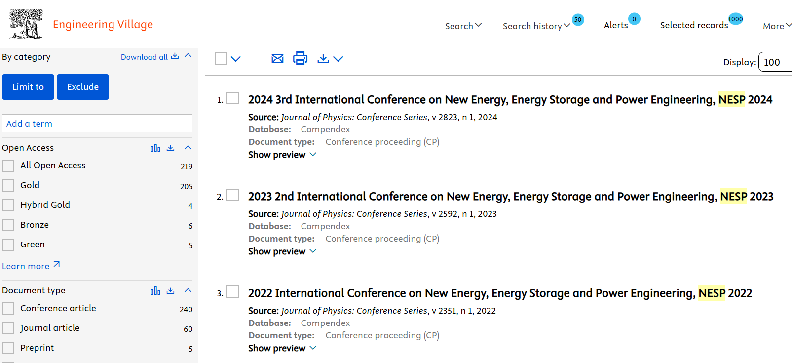Image resolution: width=792 pixels, height=363 pixels.
Task: Click the download results icon in toolbar
Action: tap(323, 59)
